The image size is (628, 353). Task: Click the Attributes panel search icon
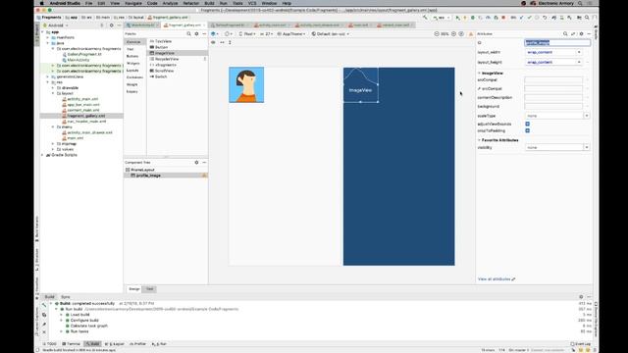pos(565,34)
